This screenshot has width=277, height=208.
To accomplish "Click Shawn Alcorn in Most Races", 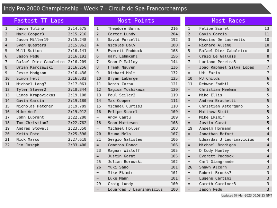I will [213, 167].
